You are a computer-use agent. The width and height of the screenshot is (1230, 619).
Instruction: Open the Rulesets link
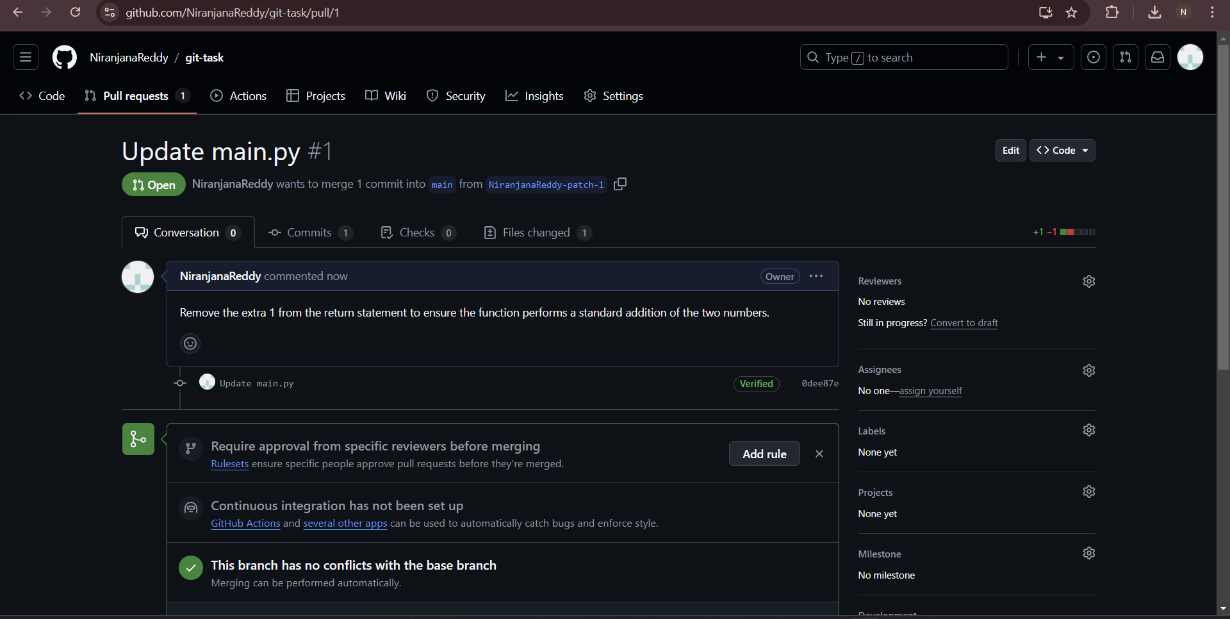[229, 464]
